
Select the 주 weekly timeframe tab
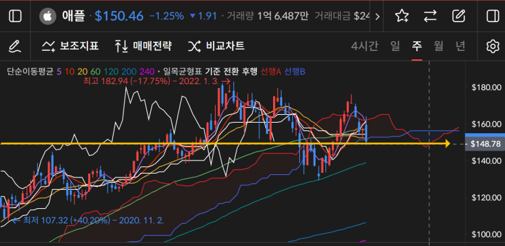pyautogui.click(x=417, y=46)
